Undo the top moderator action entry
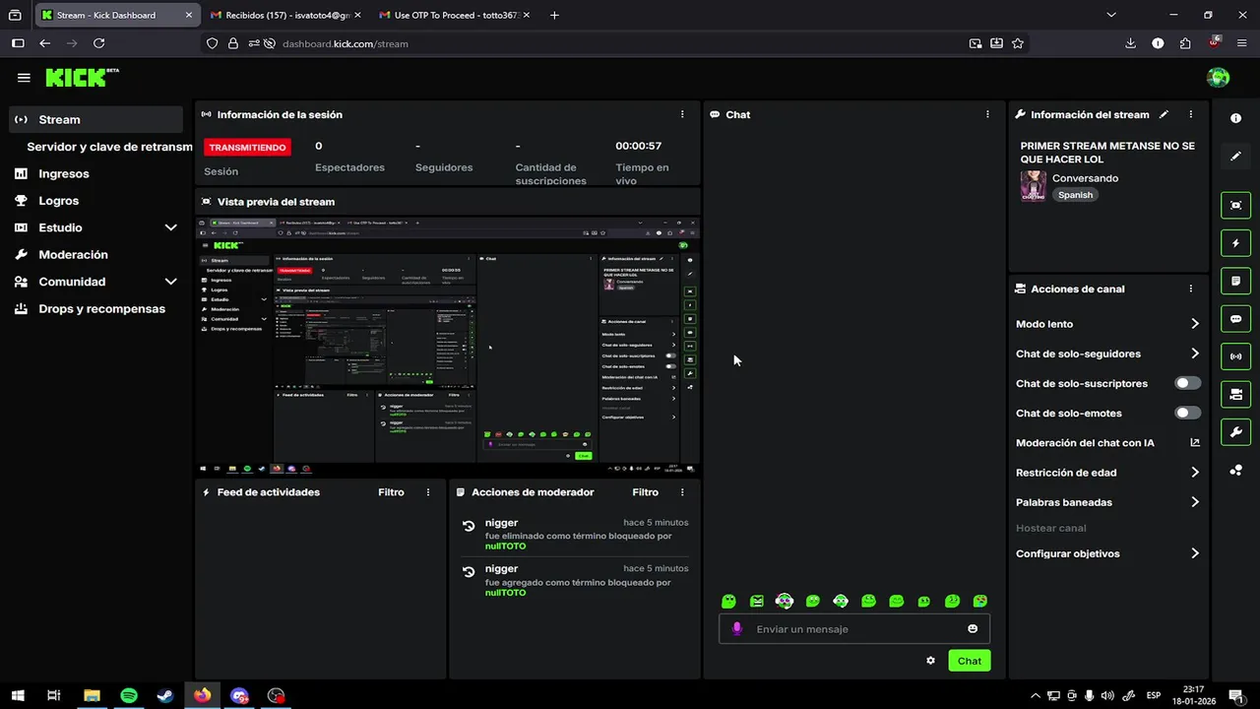The height and width of the screenshot is (709, 1260). point(469,526)
